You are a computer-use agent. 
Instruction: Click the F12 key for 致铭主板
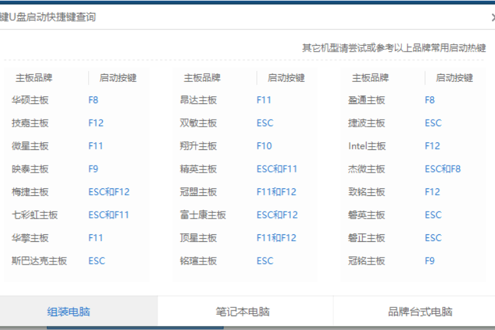tap(433, 191)
